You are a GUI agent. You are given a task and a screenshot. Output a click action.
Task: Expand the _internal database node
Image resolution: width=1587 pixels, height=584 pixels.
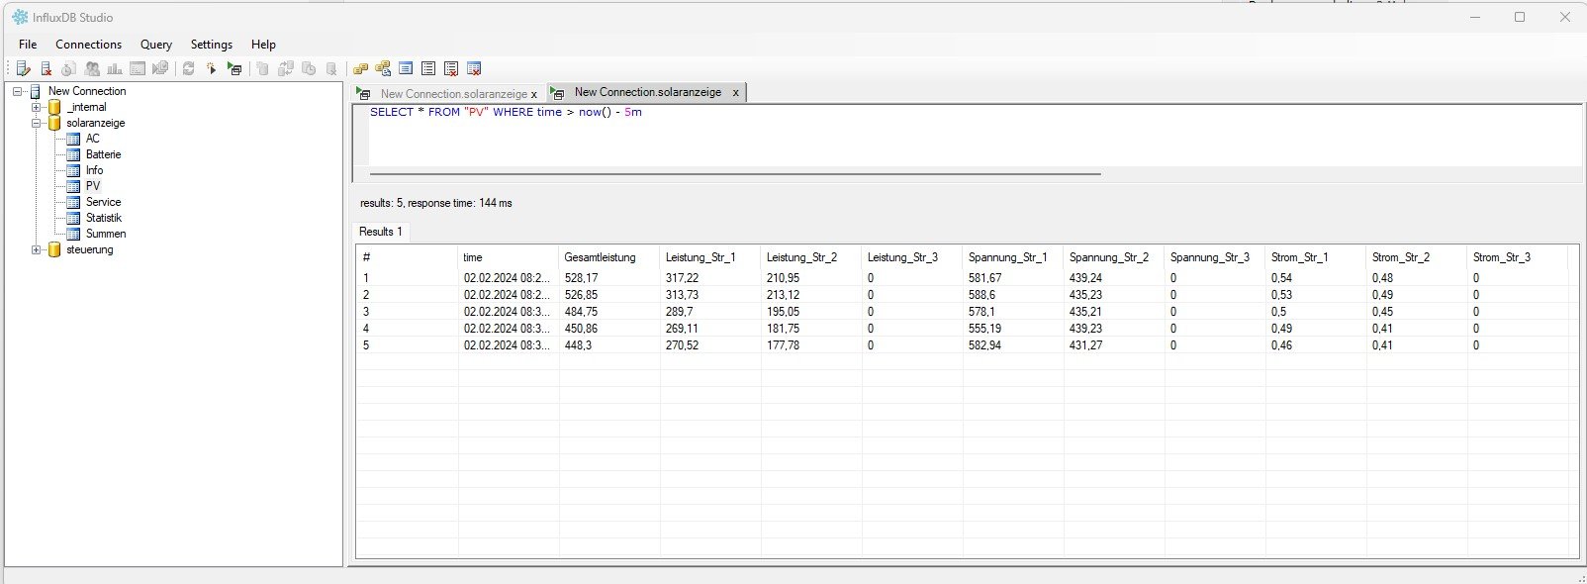(36, 107)
